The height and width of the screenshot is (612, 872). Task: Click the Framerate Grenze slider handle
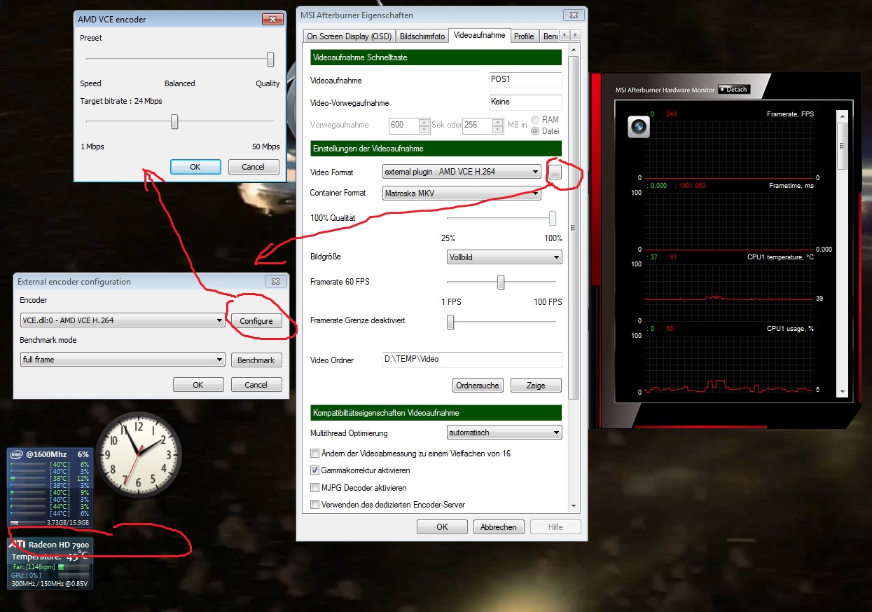450,322
